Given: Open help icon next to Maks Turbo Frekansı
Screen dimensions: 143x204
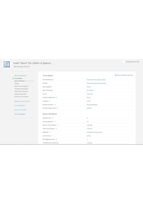Looking at the screenshot, I should point(56,129).
